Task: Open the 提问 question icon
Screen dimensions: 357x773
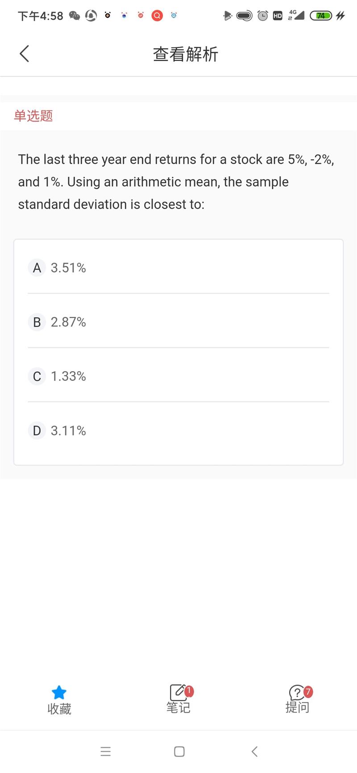Action: [x=297, y=693]
